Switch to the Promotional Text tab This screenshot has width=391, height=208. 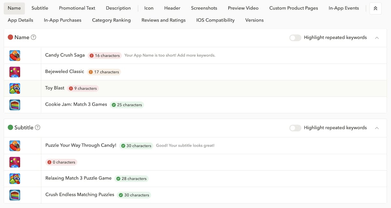[77, 8]
